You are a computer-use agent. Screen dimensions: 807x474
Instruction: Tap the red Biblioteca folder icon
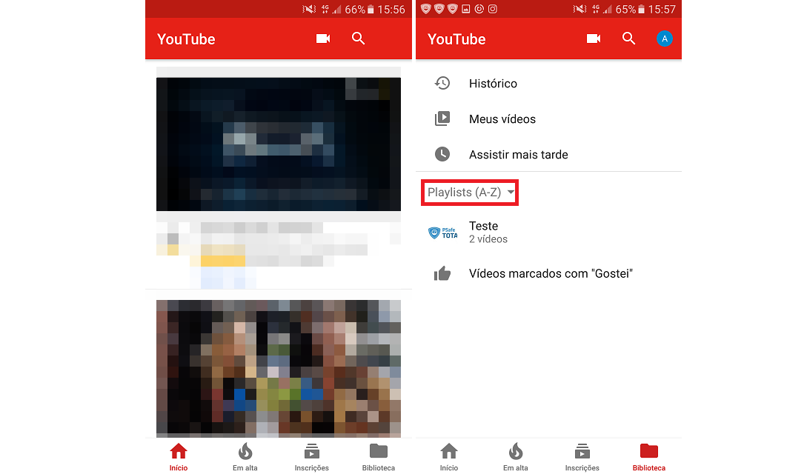pos(648,452)
